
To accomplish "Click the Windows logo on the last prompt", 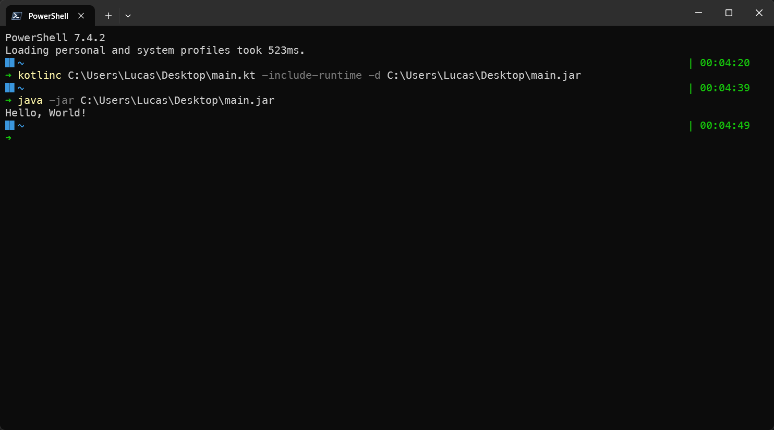I will [10, 125].
